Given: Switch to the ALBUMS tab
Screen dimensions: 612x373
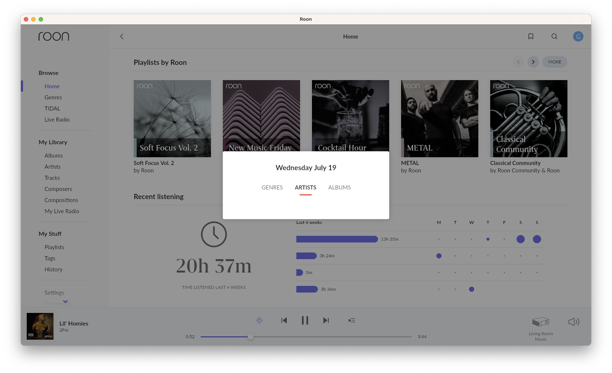Looking at the screenshot, I should pos(339,188).
